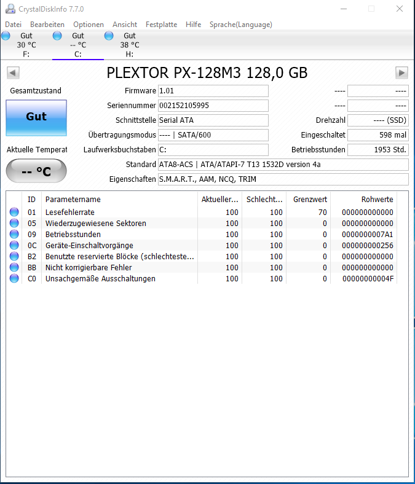Click raw value 00000000004F
This screenshot has height=484, width=415.
368,279
